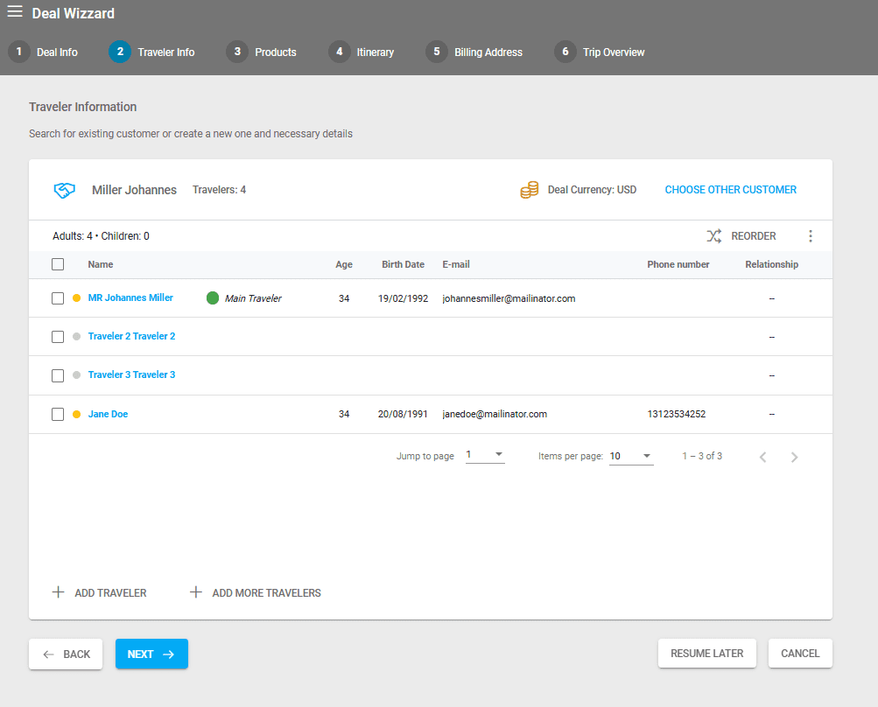Select the Jane Doe row checkbox
The width and height of the screenshot is (878, 707).
tap(58, 415)
